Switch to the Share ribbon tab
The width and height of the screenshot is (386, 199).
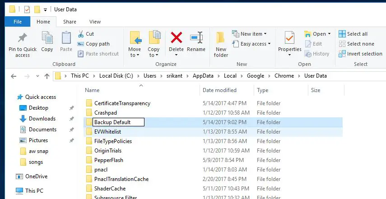click(70, 22)
